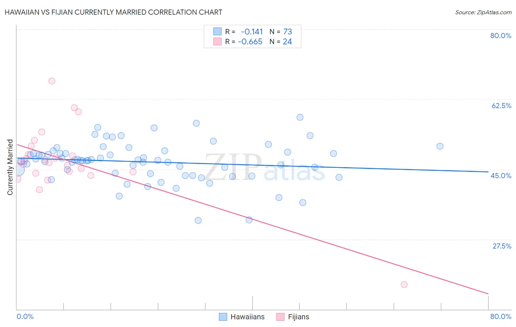The width and height of the screenshot is (516, 327).
Task: Click the chart title text
Action: 113,12
